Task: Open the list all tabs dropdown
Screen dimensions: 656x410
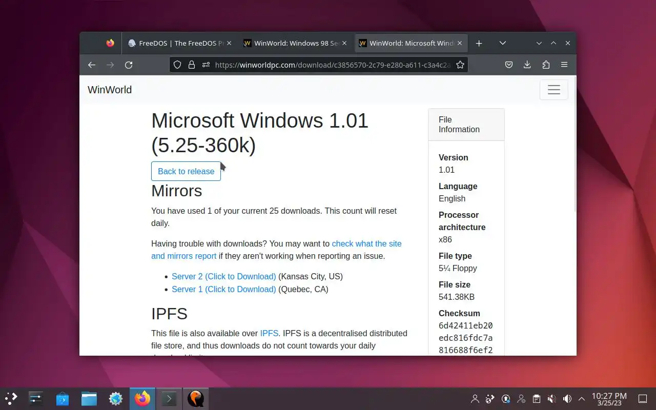Action: pyautogui.click(x=502, y=43)
